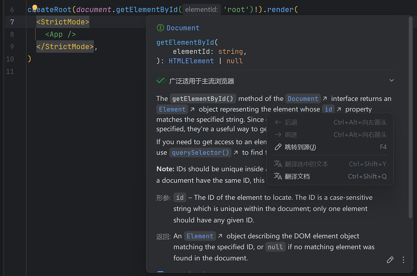
Task: Open the three-dot more options menu in popup
Action: [403, 260]
